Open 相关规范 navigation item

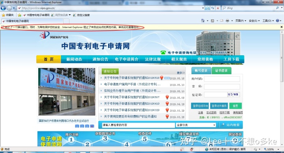[x=179, y=59]
